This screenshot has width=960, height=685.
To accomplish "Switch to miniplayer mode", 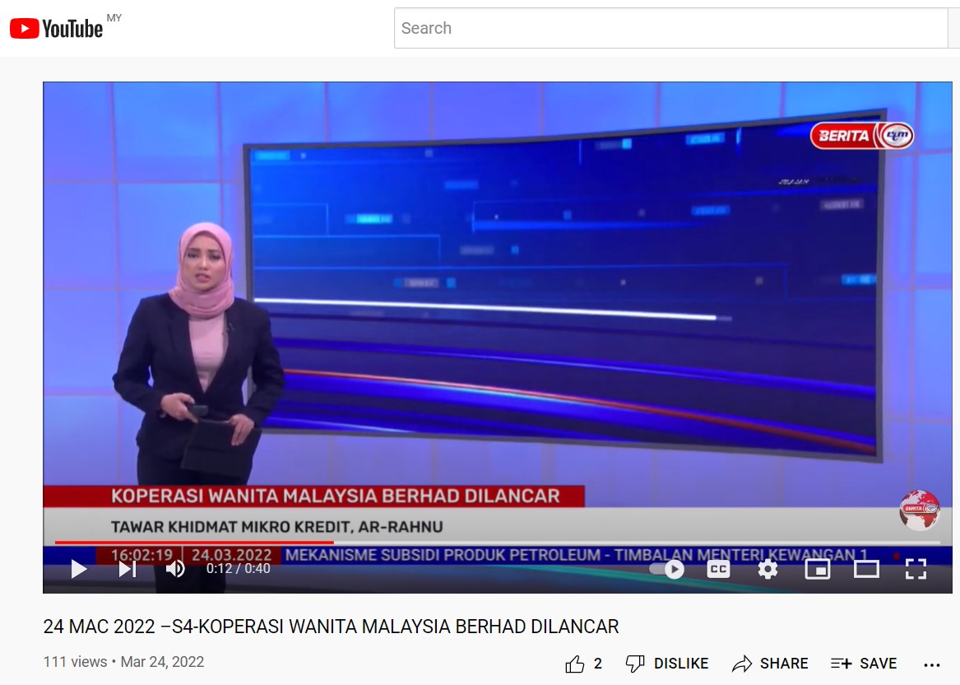I will [x=818, y=569].
